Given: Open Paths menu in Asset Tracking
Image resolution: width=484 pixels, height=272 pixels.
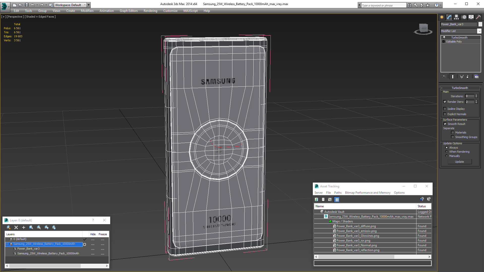Looking at the screenshot, I should click(338, 193).
